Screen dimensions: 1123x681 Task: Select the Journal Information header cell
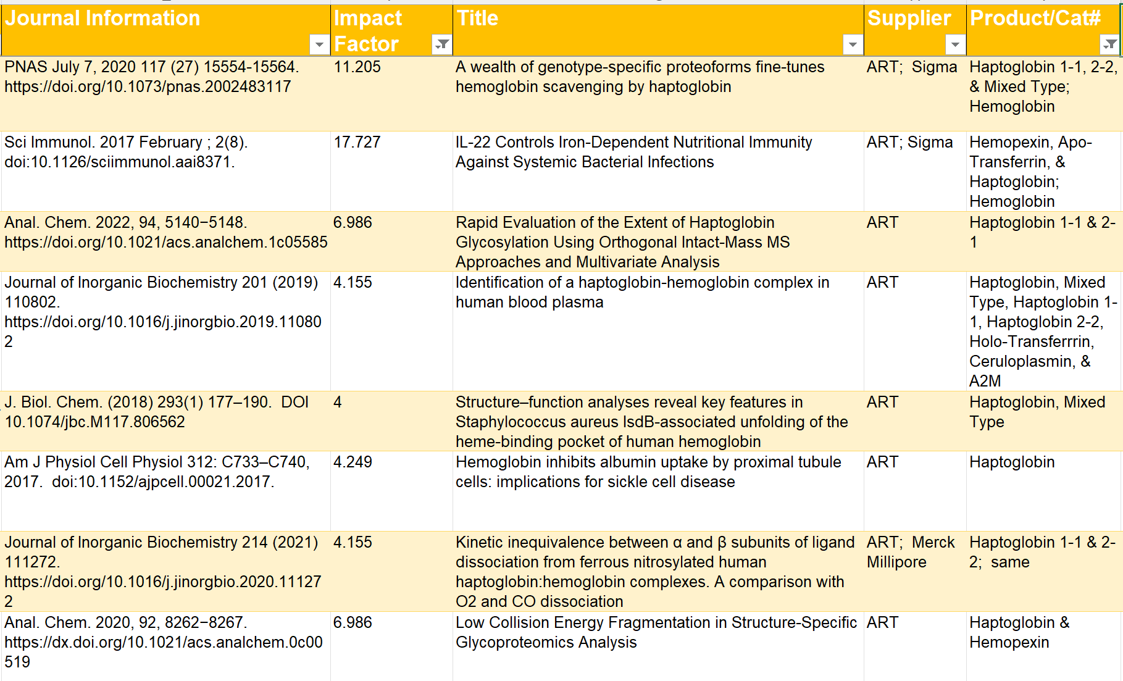click(102, 19)
